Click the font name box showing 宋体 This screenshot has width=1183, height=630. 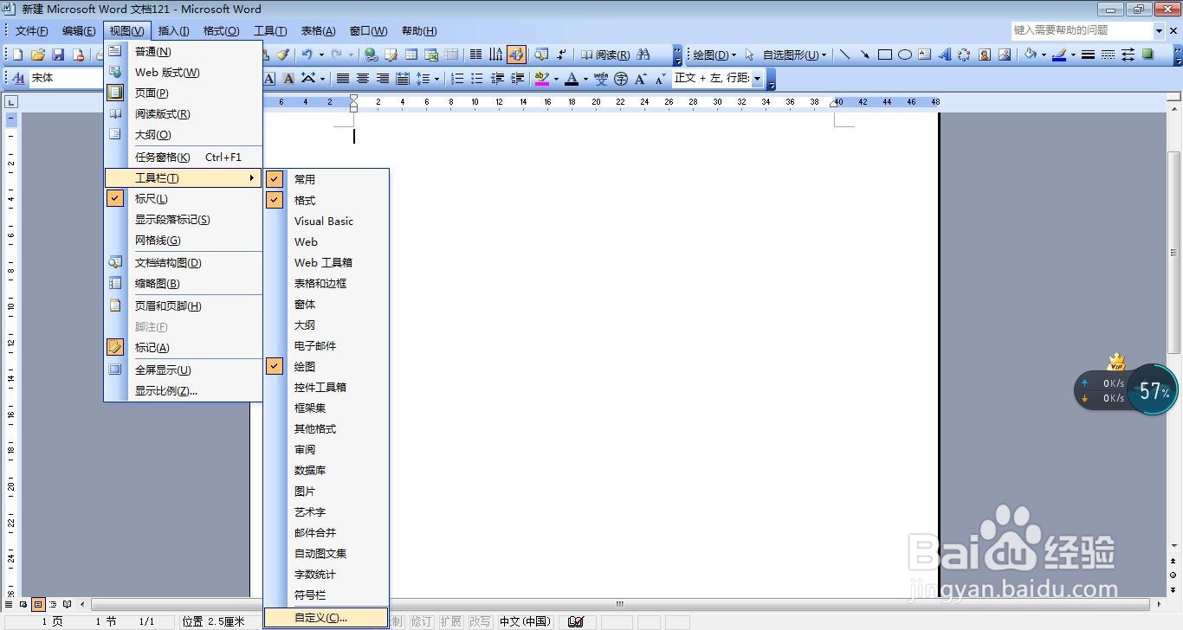pyautogui.click(x=66, y=78)
